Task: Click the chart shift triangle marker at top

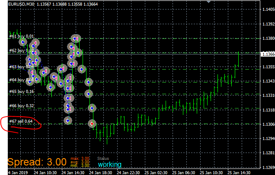Action: pos(208,2)
